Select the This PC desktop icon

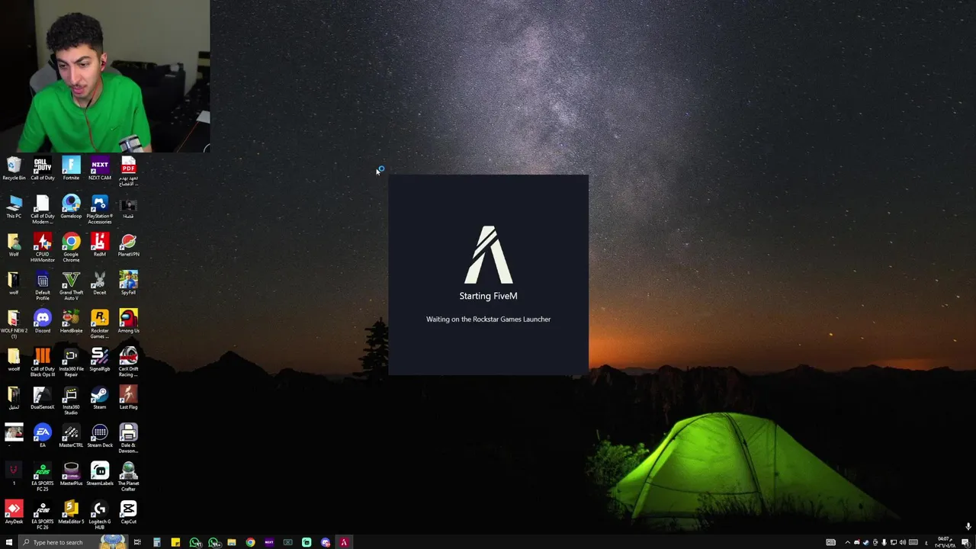[14, 207]
